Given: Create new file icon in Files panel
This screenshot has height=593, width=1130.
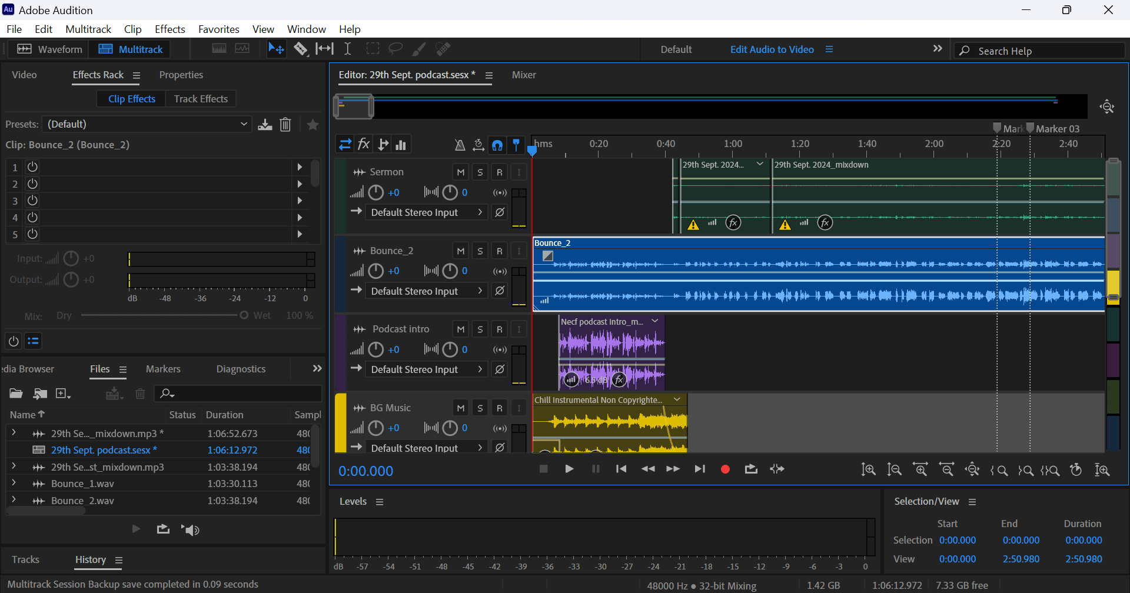Looking at the screenshot, I should pyautogui.click(x=62, y=394).
